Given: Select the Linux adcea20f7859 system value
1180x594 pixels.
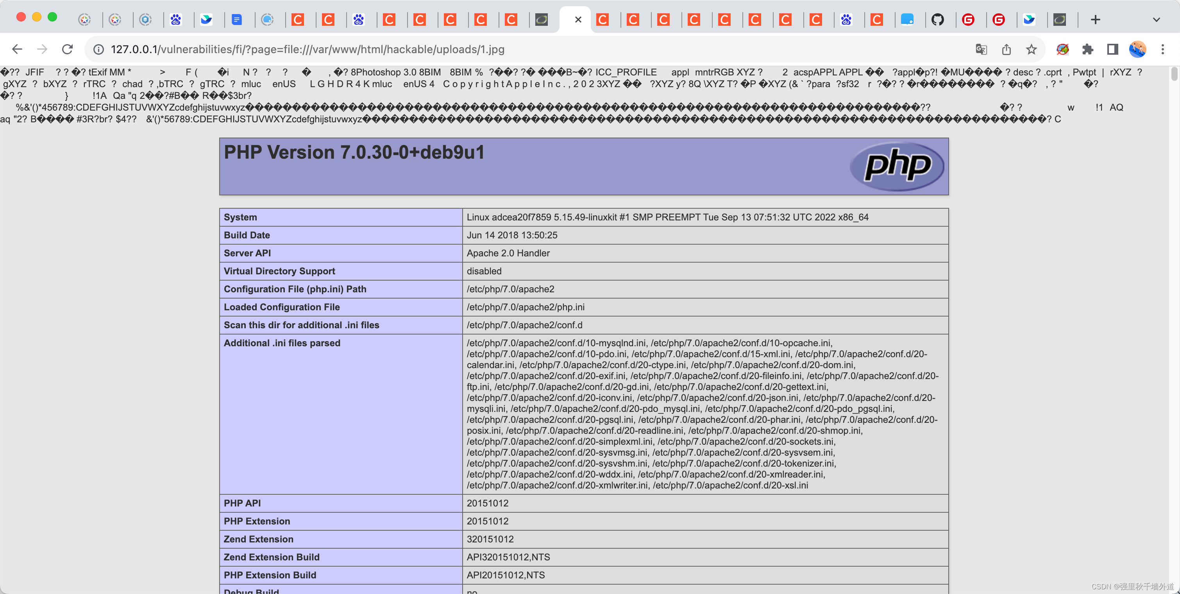Looking at the screenshot, I should (x=667, y=217).
